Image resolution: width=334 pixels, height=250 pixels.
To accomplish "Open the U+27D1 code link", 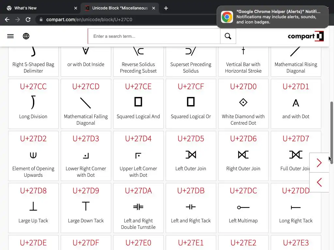I will tap(296, 87).
